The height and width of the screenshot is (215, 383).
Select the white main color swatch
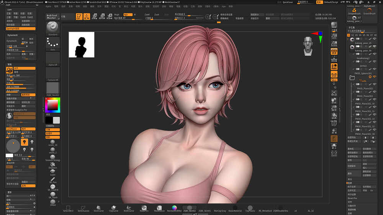56,120
